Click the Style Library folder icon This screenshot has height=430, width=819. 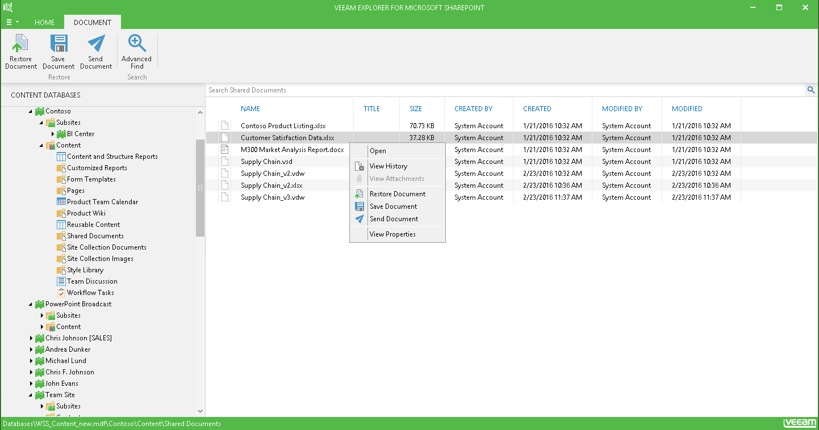point(61,270)
